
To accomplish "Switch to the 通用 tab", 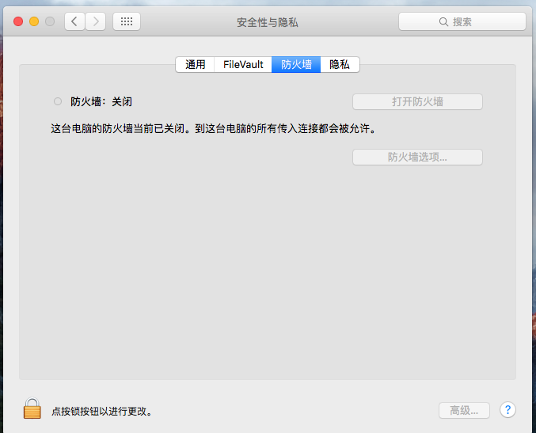I will click(195, 64).
